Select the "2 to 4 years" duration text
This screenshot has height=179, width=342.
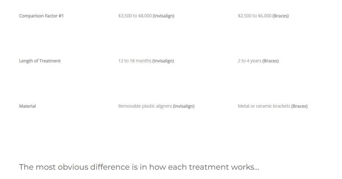coord(249,61)
